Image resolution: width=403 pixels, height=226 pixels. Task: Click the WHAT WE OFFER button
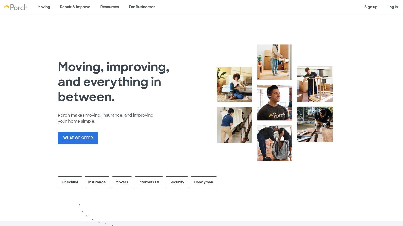78,138
